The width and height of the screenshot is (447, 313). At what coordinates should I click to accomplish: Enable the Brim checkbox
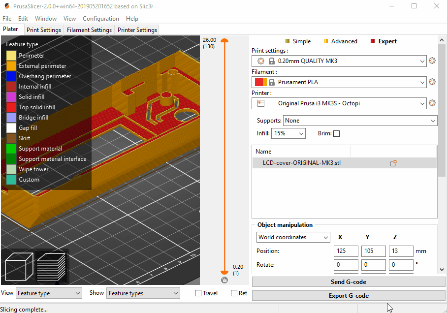[x=337, y=133]
